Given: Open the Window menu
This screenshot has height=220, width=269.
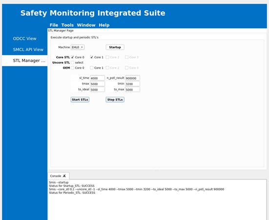Looking at the screenshot, I should click(x=86, y=25).
